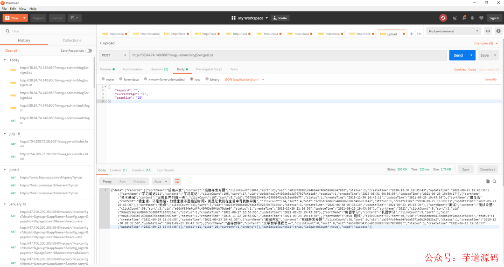Click the Invite button
Screen dimensions: 504x267
[x=280, y=18]
